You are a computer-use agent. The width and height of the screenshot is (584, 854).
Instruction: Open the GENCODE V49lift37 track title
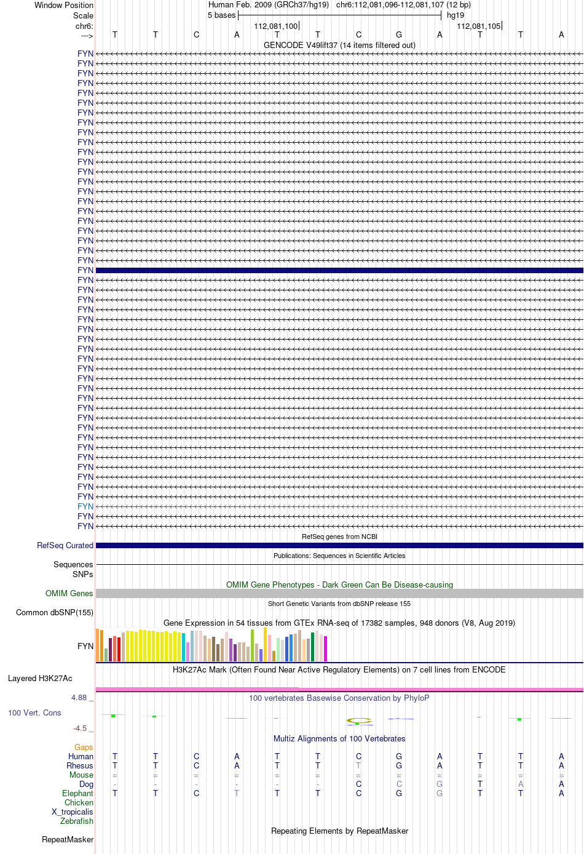point(339,45)
